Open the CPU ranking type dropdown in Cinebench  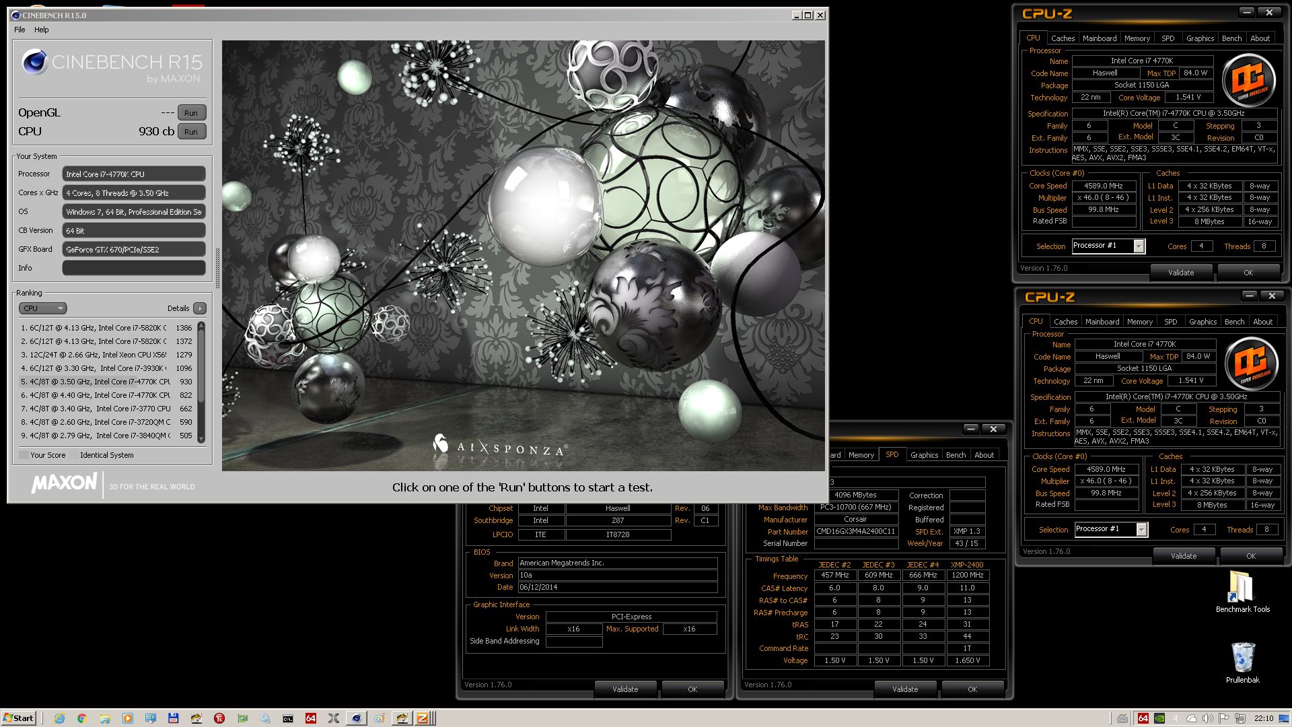(42, 308)
